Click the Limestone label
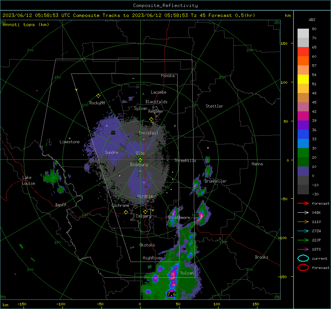Viewport: 331px width, 309px height. pyautogui.click(x=70, y=142)
